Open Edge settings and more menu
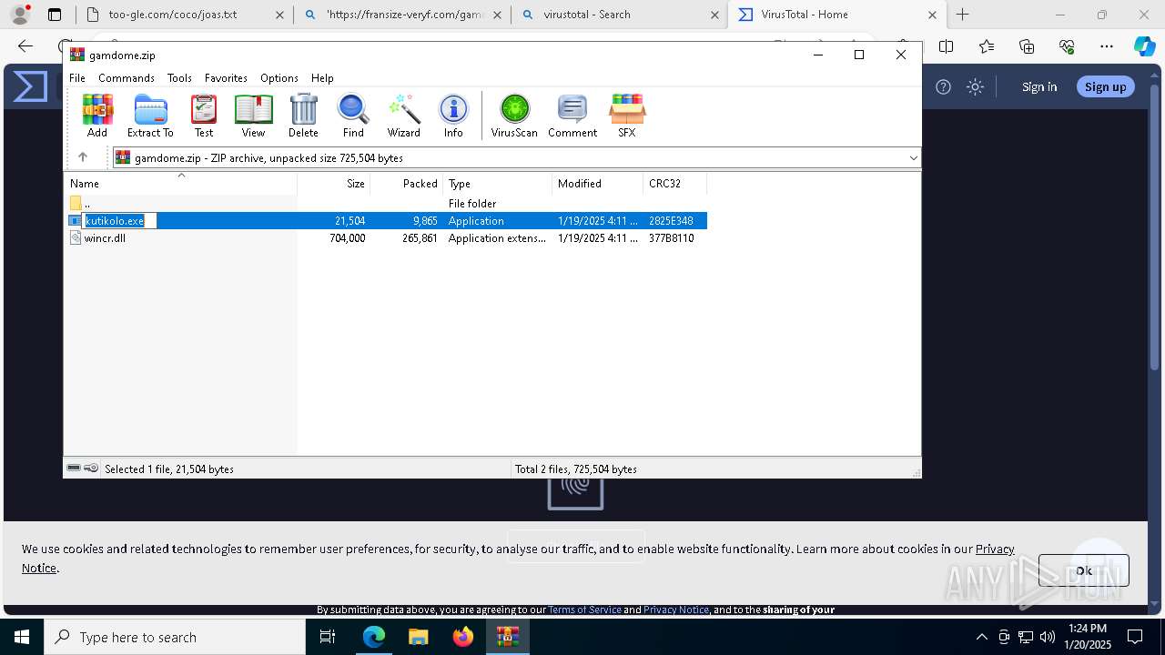This screenshot has height=655, width=1165. tap(1107, 46)
